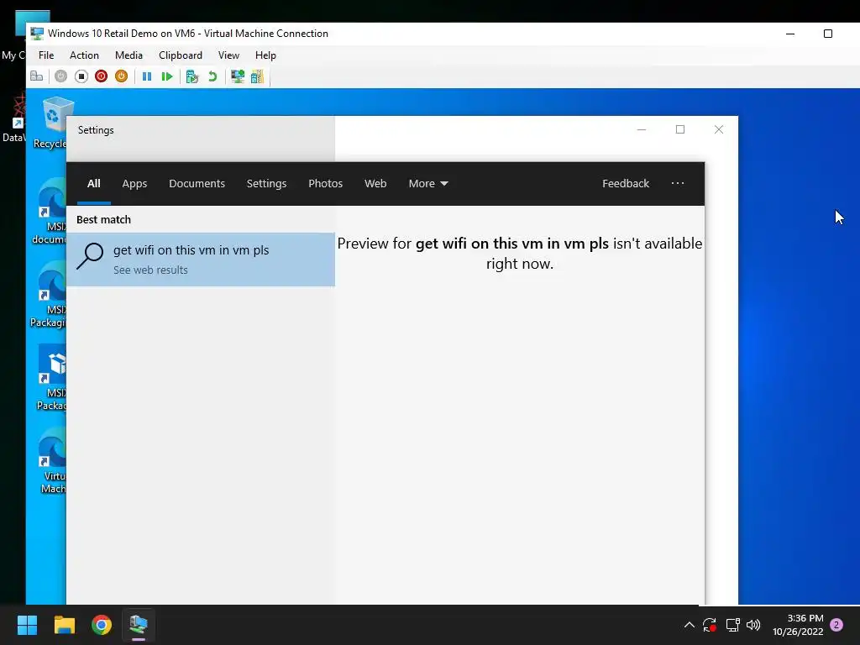Select the All search tab
Screen dimensions: 860x645
94,184
